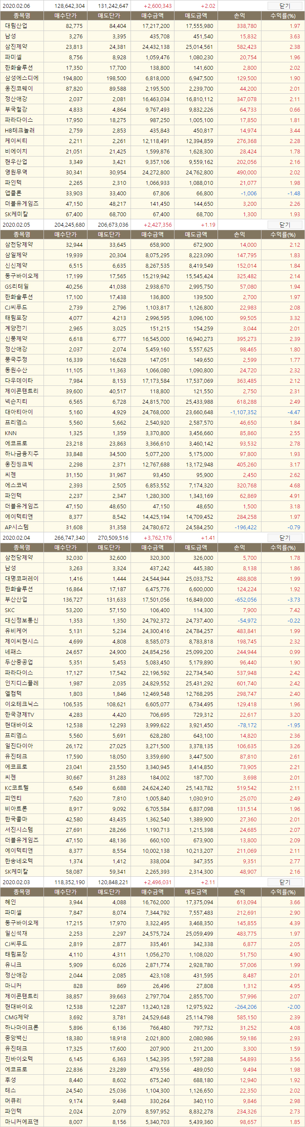The image size is (305, 1127).
Task: Click the CMG제약 stock name
Action: point(17,1017)
